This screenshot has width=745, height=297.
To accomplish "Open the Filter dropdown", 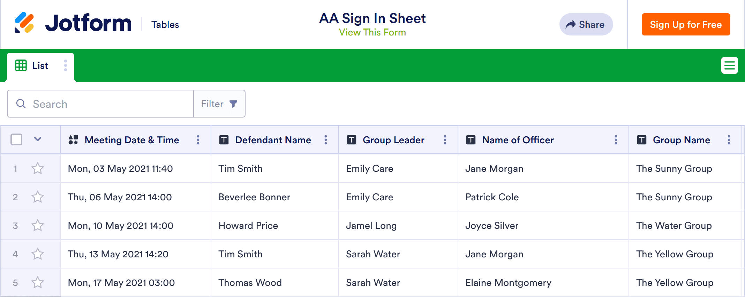I will click(219, 104).
